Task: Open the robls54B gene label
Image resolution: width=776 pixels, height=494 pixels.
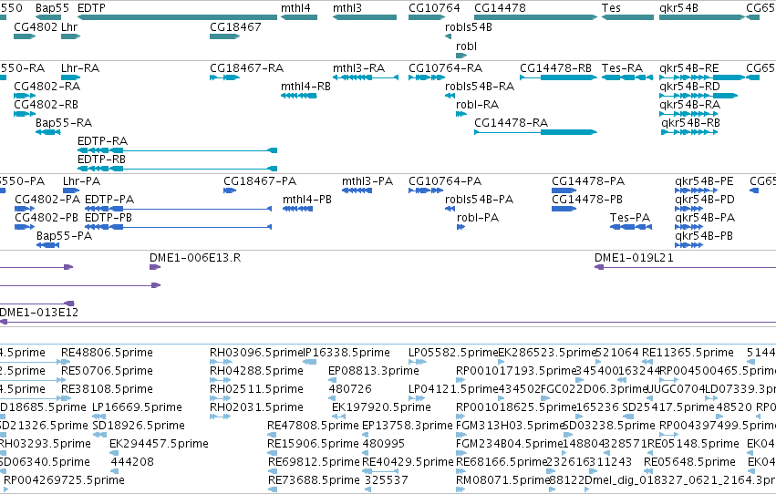Action: coord(468,27)
